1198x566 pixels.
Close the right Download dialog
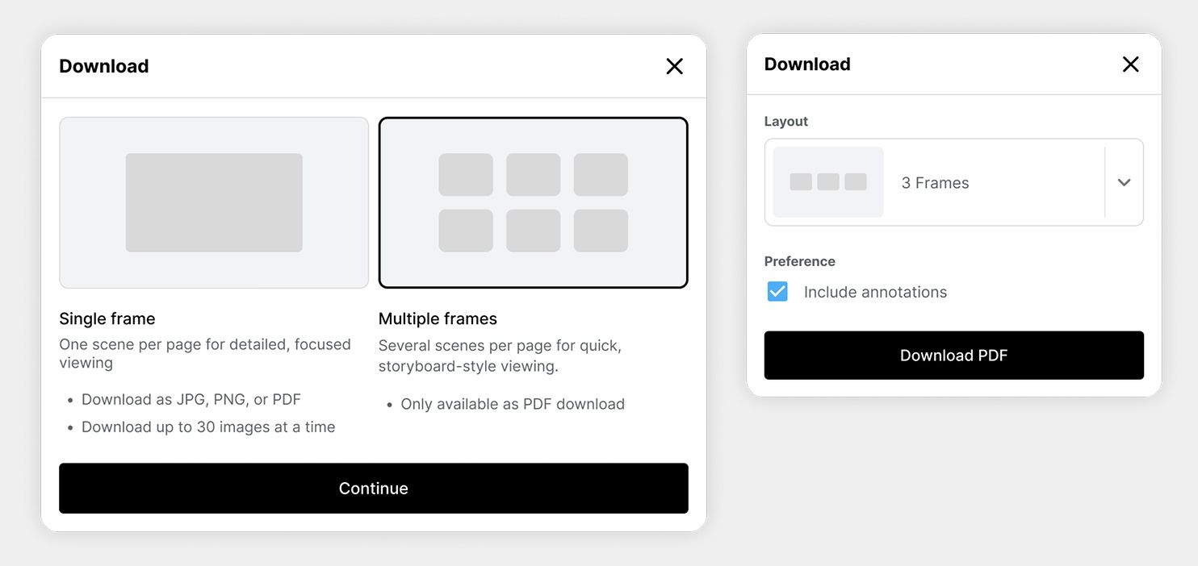[x=1130, y=65]
